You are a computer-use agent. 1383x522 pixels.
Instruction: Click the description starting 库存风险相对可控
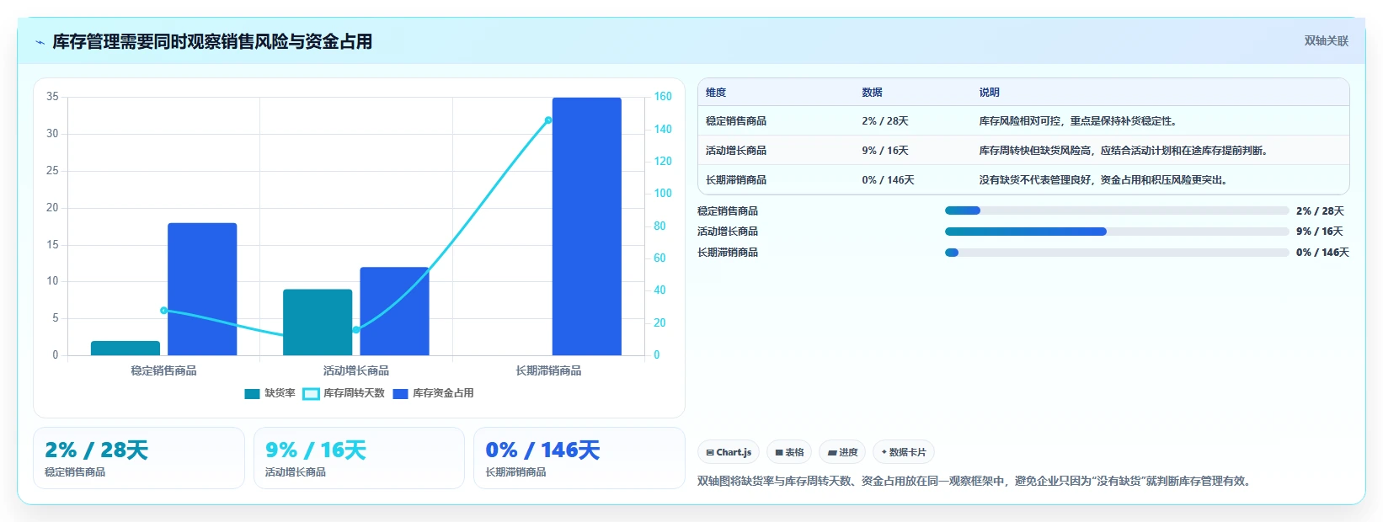coord(1077,121)
